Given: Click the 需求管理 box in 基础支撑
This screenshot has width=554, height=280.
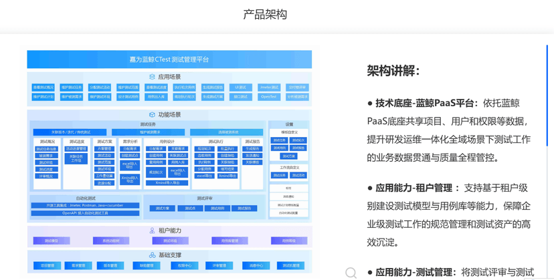Looking at the screenshot, I should click(x=78, y=265).
